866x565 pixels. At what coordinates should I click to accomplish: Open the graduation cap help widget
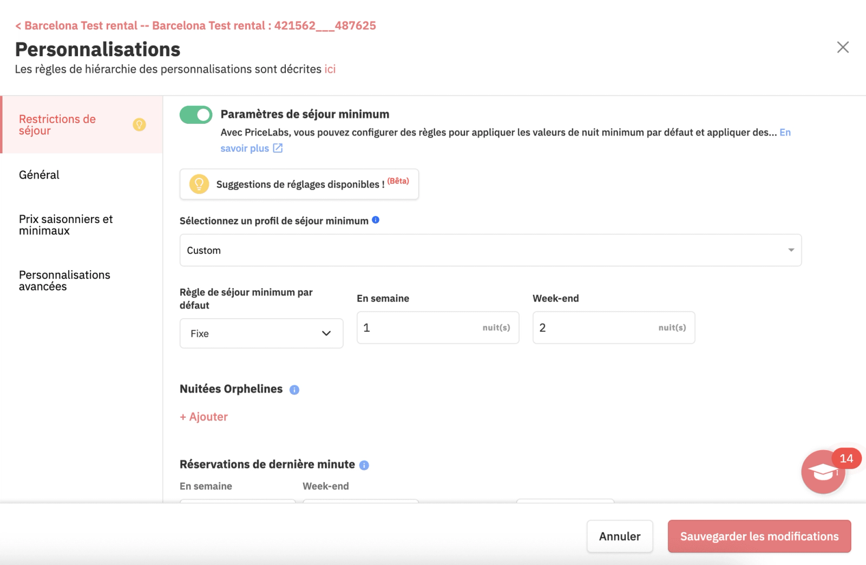coord(823,472)
